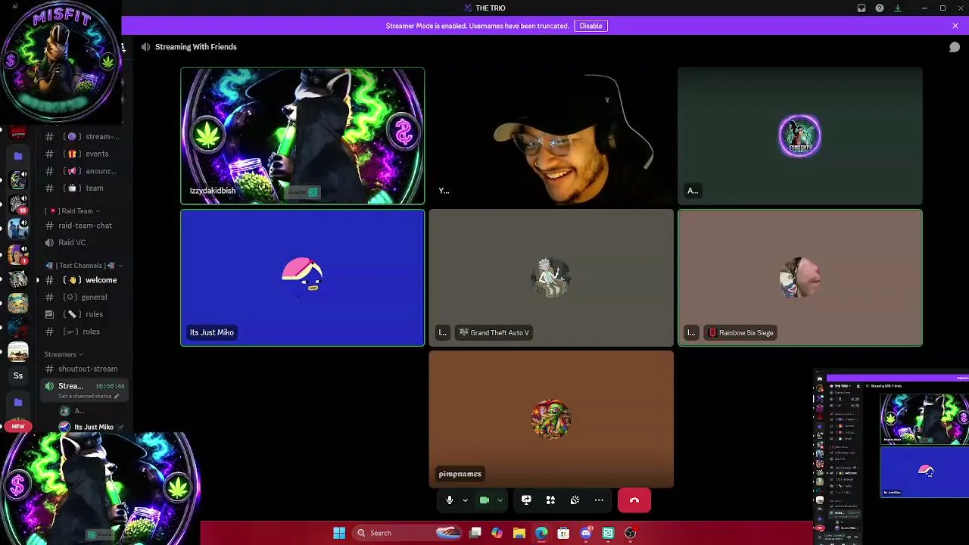The height and width of the screenshot is (545, 969).
Task: Focus the A... participant tile
Action: (800, 136)
